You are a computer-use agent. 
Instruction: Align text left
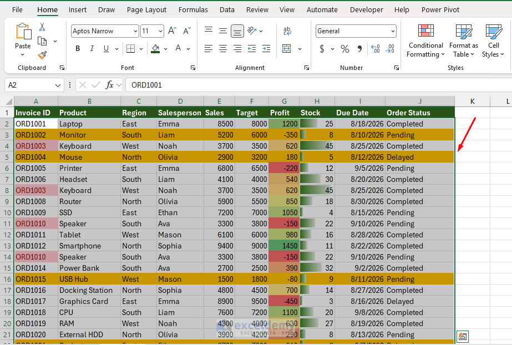tap(209, 49)
